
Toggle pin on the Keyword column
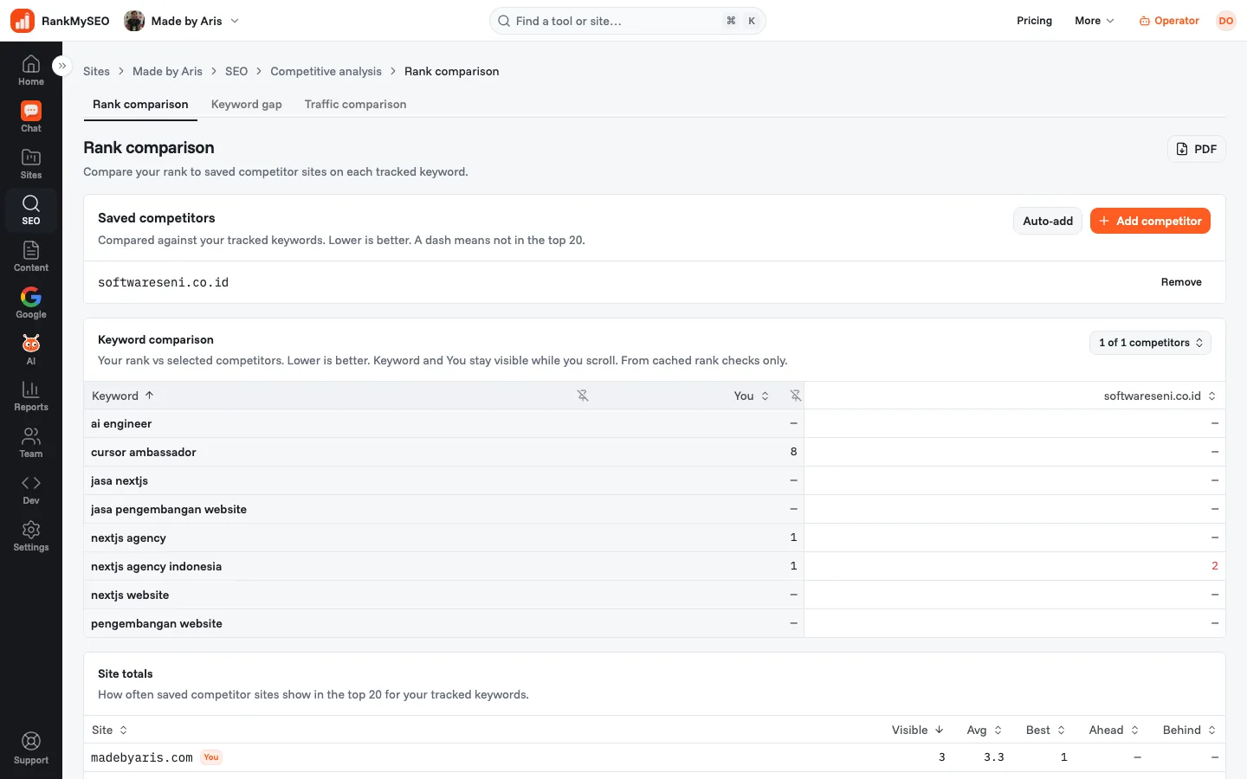(x=583, y=396)
